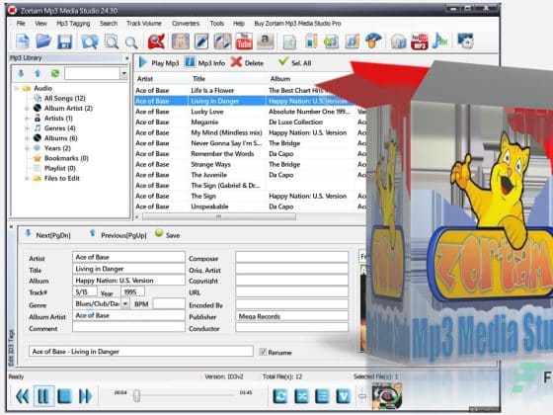Image resolution: width=553 pixels, height=415 pixels.
Task: Click the blue up arrow in Mp3 Library
Action: coord(38,73)
